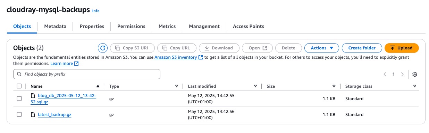
Task: Click the Delete button
Action: 288,48
